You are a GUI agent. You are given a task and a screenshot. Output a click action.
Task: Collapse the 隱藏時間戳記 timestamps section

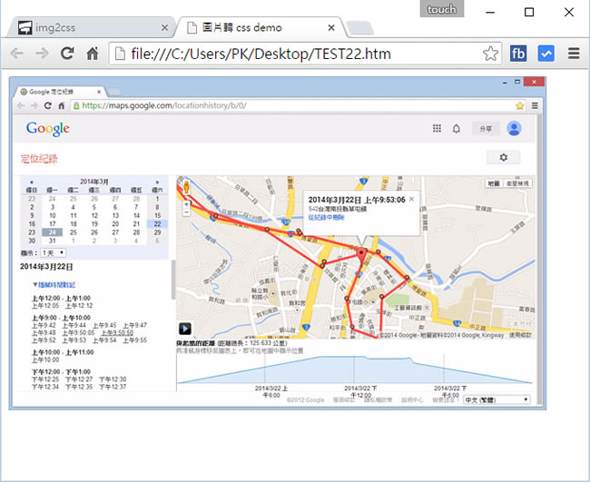[54, 285]
